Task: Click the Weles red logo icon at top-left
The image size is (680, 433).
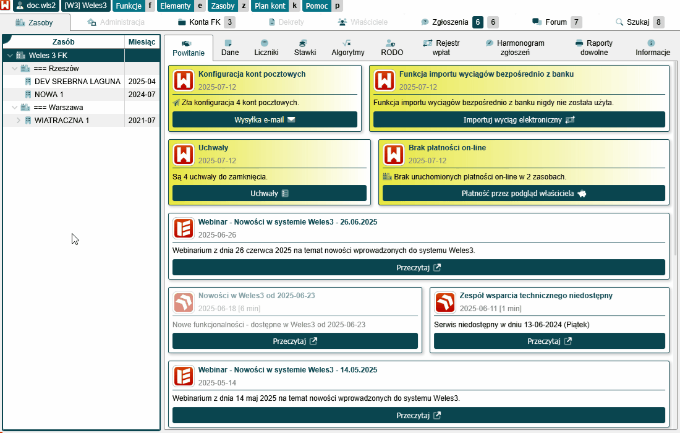Action: coord(5,6)
